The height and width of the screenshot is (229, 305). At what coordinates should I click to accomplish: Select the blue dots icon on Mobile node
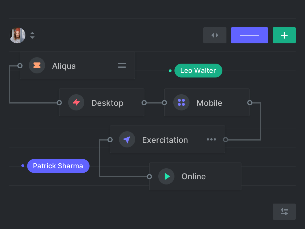coord(181,102)
